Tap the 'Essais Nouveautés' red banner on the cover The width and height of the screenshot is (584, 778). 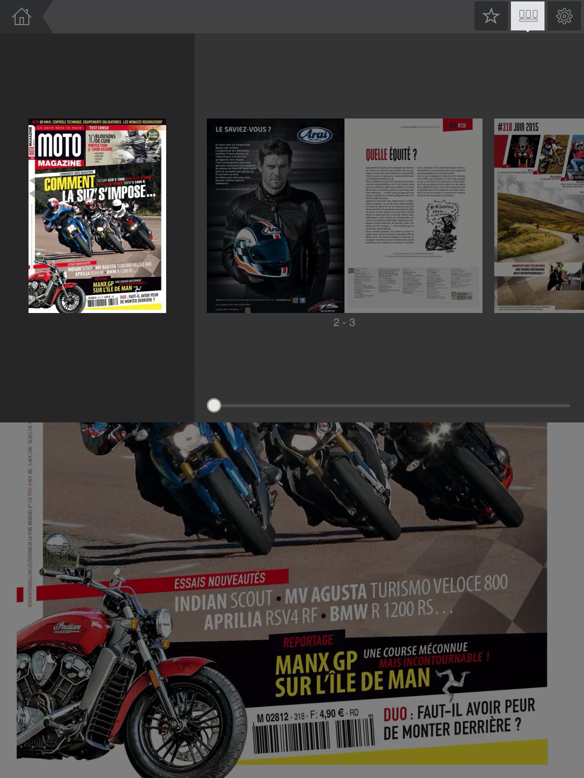click(x=220, y=580)
